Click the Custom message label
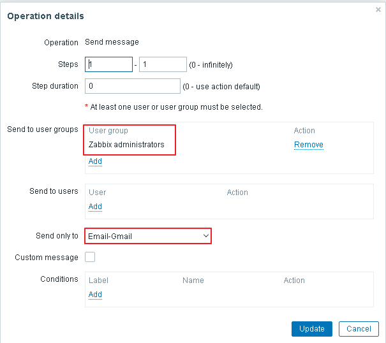This screenshot has width=386, height=343. click(x=47, y=258)
